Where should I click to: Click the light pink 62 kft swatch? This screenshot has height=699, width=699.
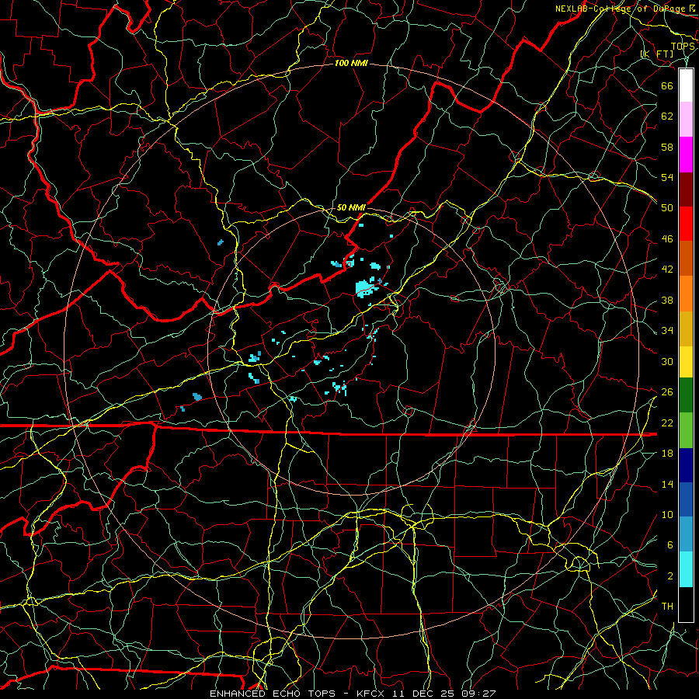[686, 120]
